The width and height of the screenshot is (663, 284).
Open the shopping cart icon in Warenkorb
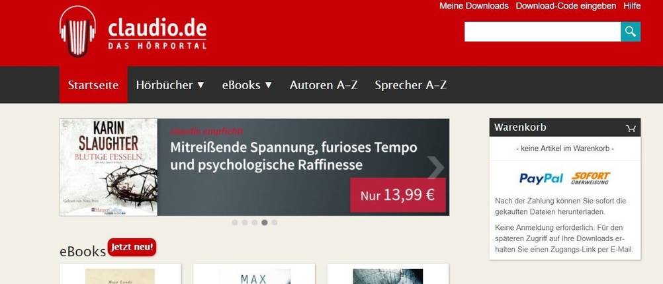tap(631, 128)
